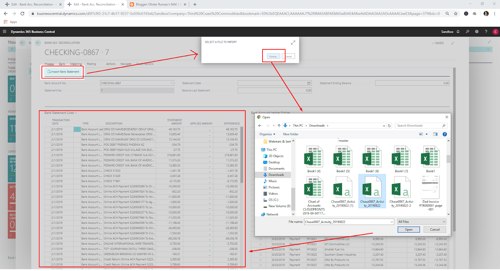Select Network in the folder tree
This screenshot has height=271, width=500.
[272, 214]
